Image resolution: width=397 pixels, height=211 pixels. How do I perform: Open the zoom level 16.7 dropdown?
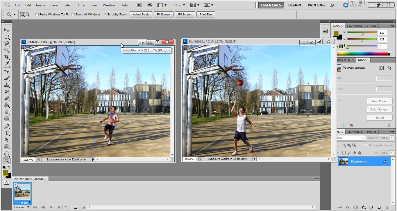[183, 5]
